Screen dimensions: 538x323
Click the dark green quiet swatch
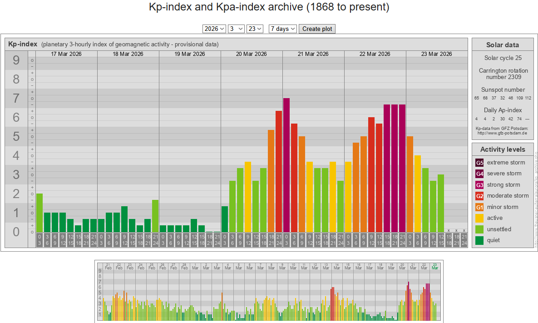click(x=479, y=240)
